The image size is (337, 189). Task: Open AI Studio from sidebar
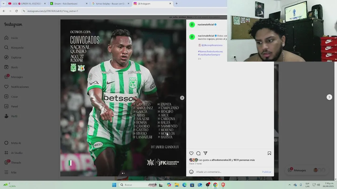tap(13, 153)
